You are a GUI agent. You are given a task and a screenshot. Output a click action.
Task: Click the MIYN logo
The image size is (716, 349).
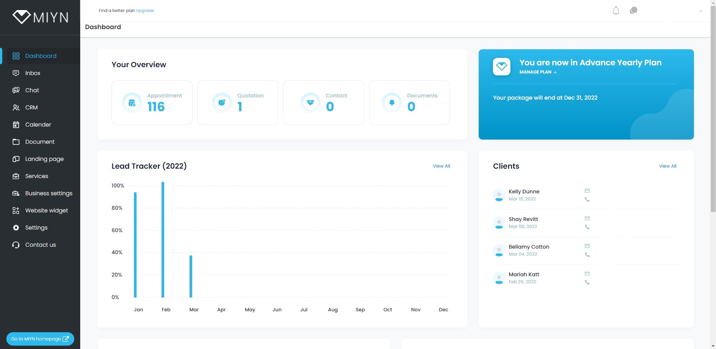coord(40,17)
